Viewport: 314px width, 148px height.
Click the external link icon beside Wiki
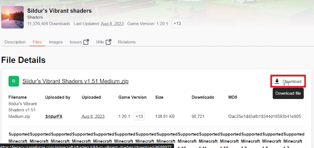(109, 42)
